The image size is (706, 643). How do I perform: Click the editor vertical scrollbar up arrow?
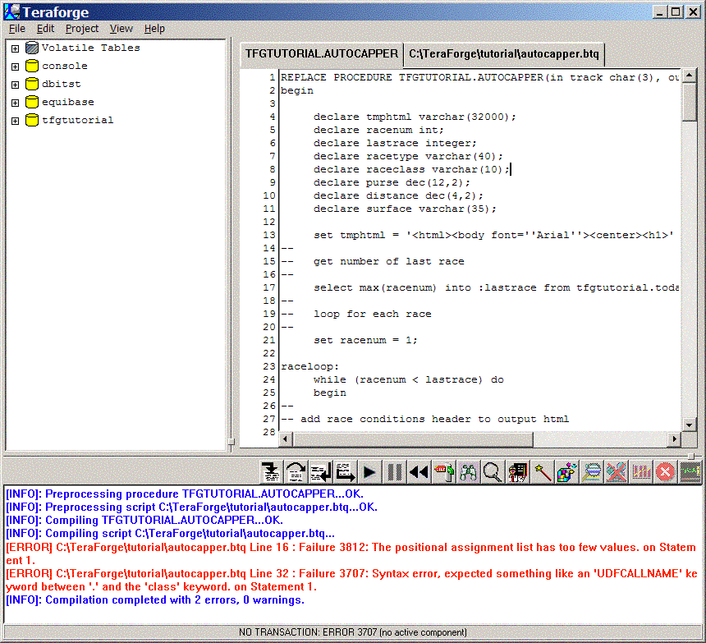point(690,76)
